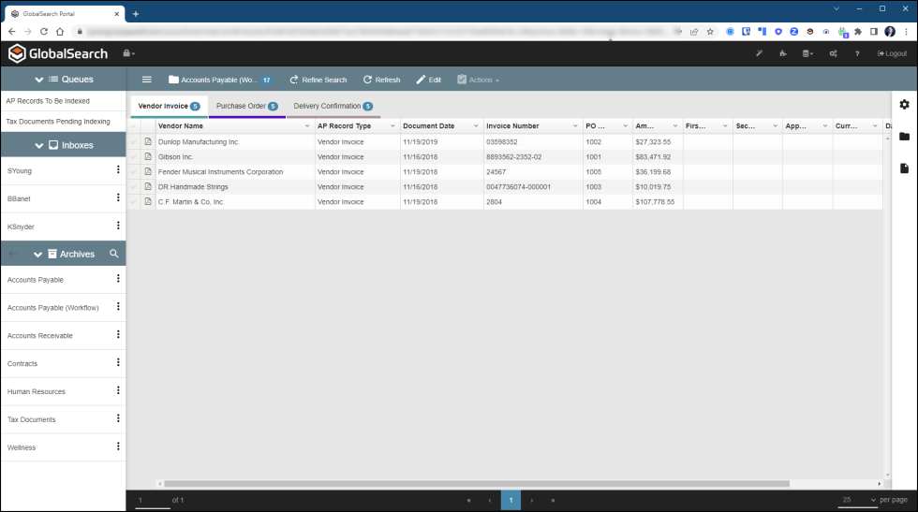Search archives with the magnifier icon
The width and height of the screenshot is (918, 512).
pyautogui.click(x=114, y=254)
